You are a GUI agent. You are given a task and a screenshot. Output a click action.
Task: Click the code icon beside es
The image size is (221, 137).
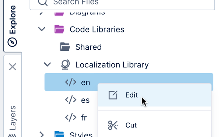[71, 100]
